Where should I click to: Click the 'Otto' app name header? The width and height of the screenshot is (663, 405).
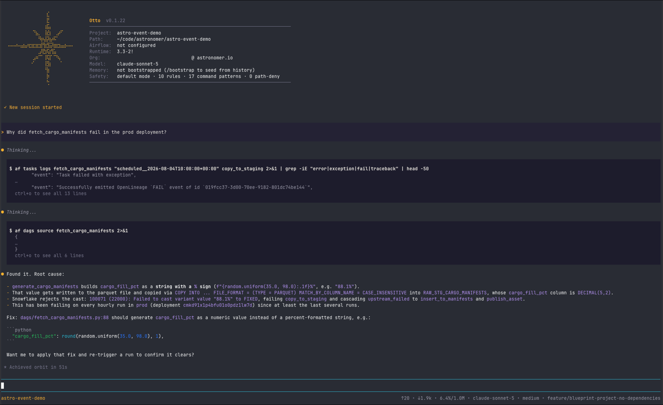[x=95, y=21]
